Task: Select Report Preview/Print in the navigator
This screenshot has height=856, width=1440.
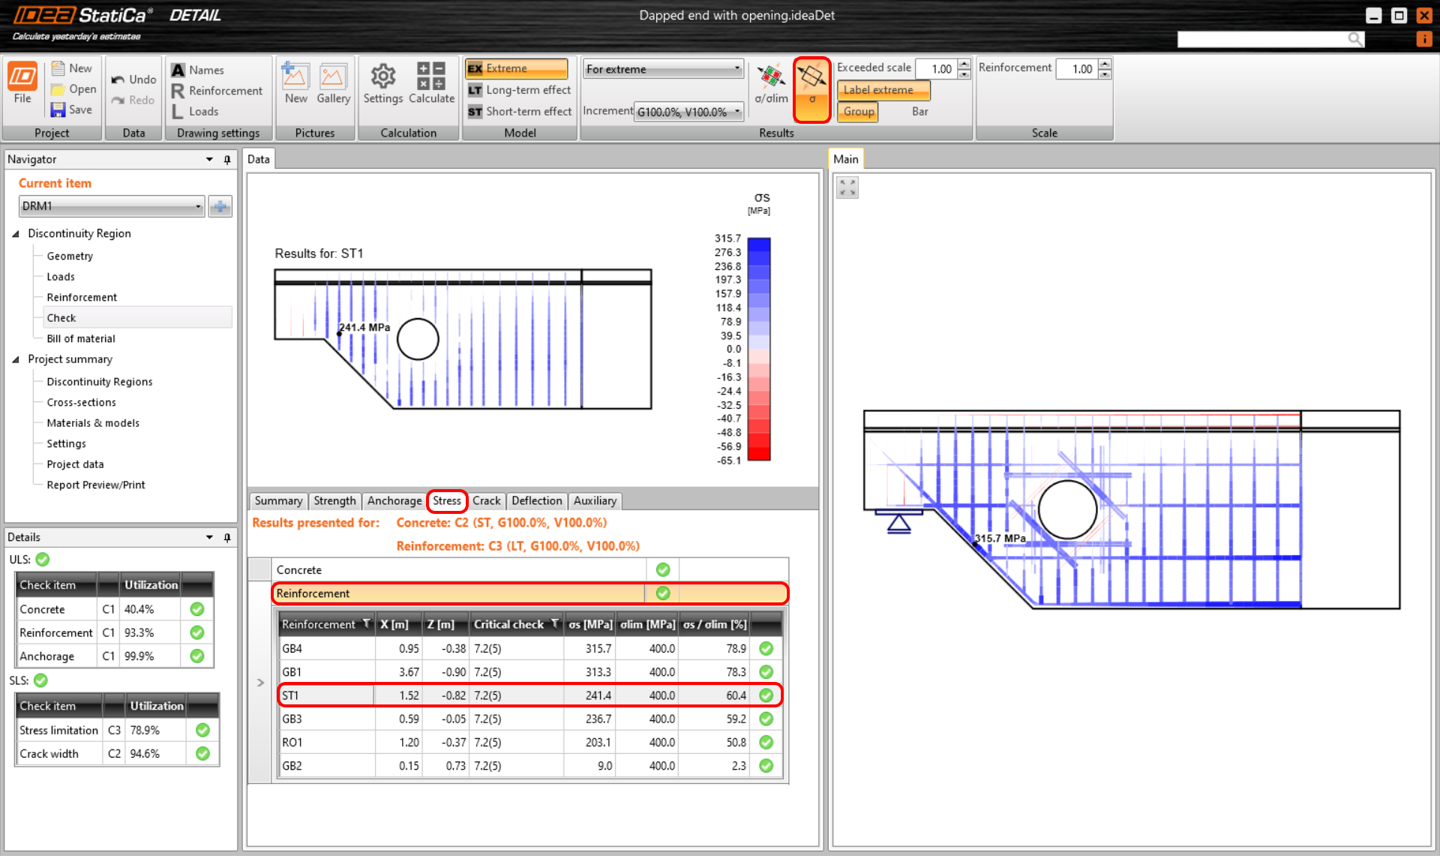Action: [x=95, y=485]
